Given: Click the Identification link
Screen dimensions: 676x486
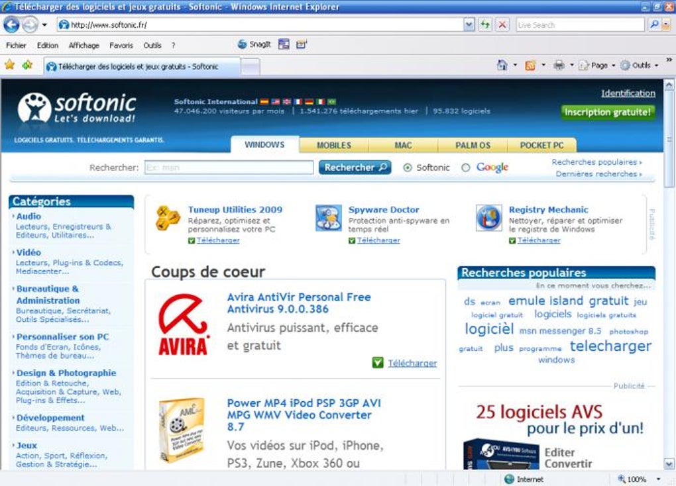Looking at the screenshot, I should click(628, 93).
